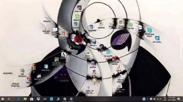Open File Explorer from the taskbar

[x=25, y=99]
